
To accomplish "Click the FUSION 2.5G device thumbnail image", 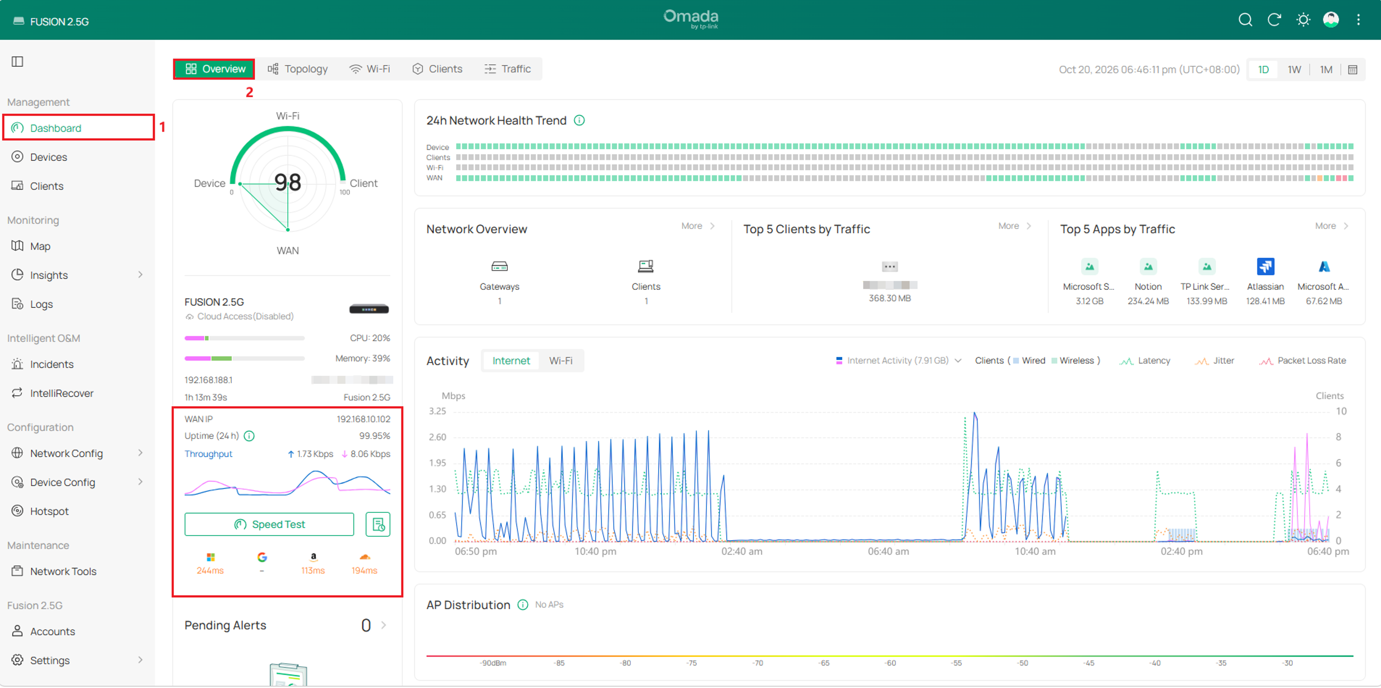I will (369, 309).
